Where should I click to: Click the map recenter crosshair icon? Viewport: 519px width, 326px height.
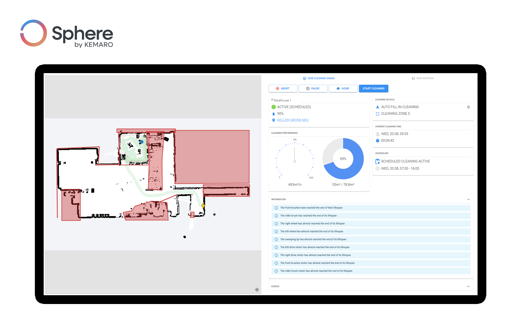click(257, 290)
